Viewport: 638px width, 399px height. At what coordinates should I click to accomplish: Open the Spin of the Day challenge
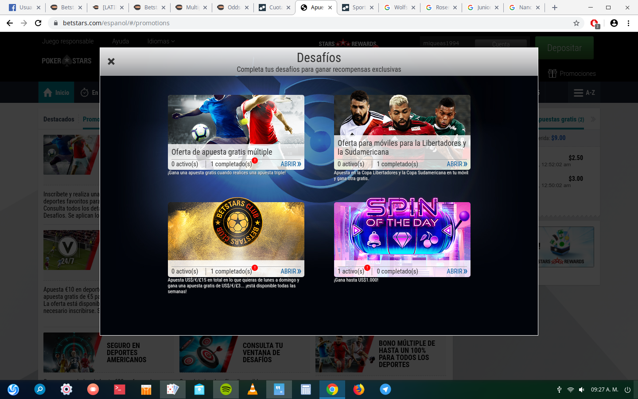coord(457,271)
